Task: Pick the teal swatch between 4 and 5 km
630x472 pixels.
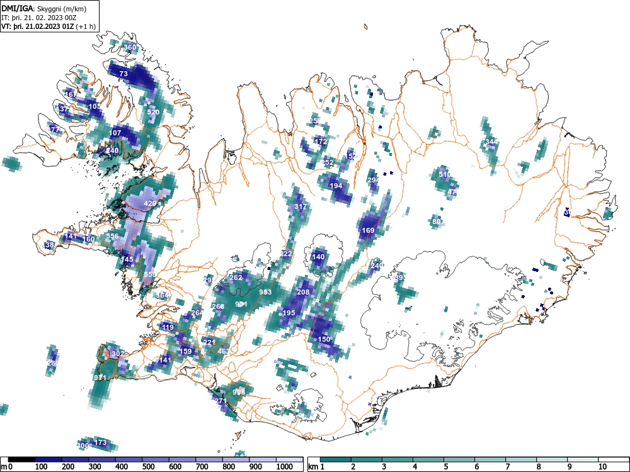Action: [x=428, y=459]
